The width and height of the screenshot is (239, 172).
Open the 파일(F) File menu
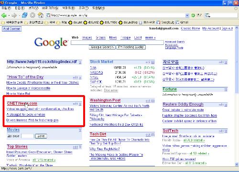click(x=6, y=8)
